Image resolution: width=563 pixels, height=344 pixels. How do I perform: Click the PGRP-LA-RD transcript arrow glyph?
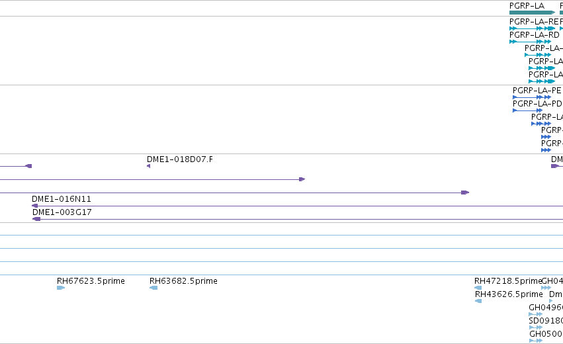point(530,42)
